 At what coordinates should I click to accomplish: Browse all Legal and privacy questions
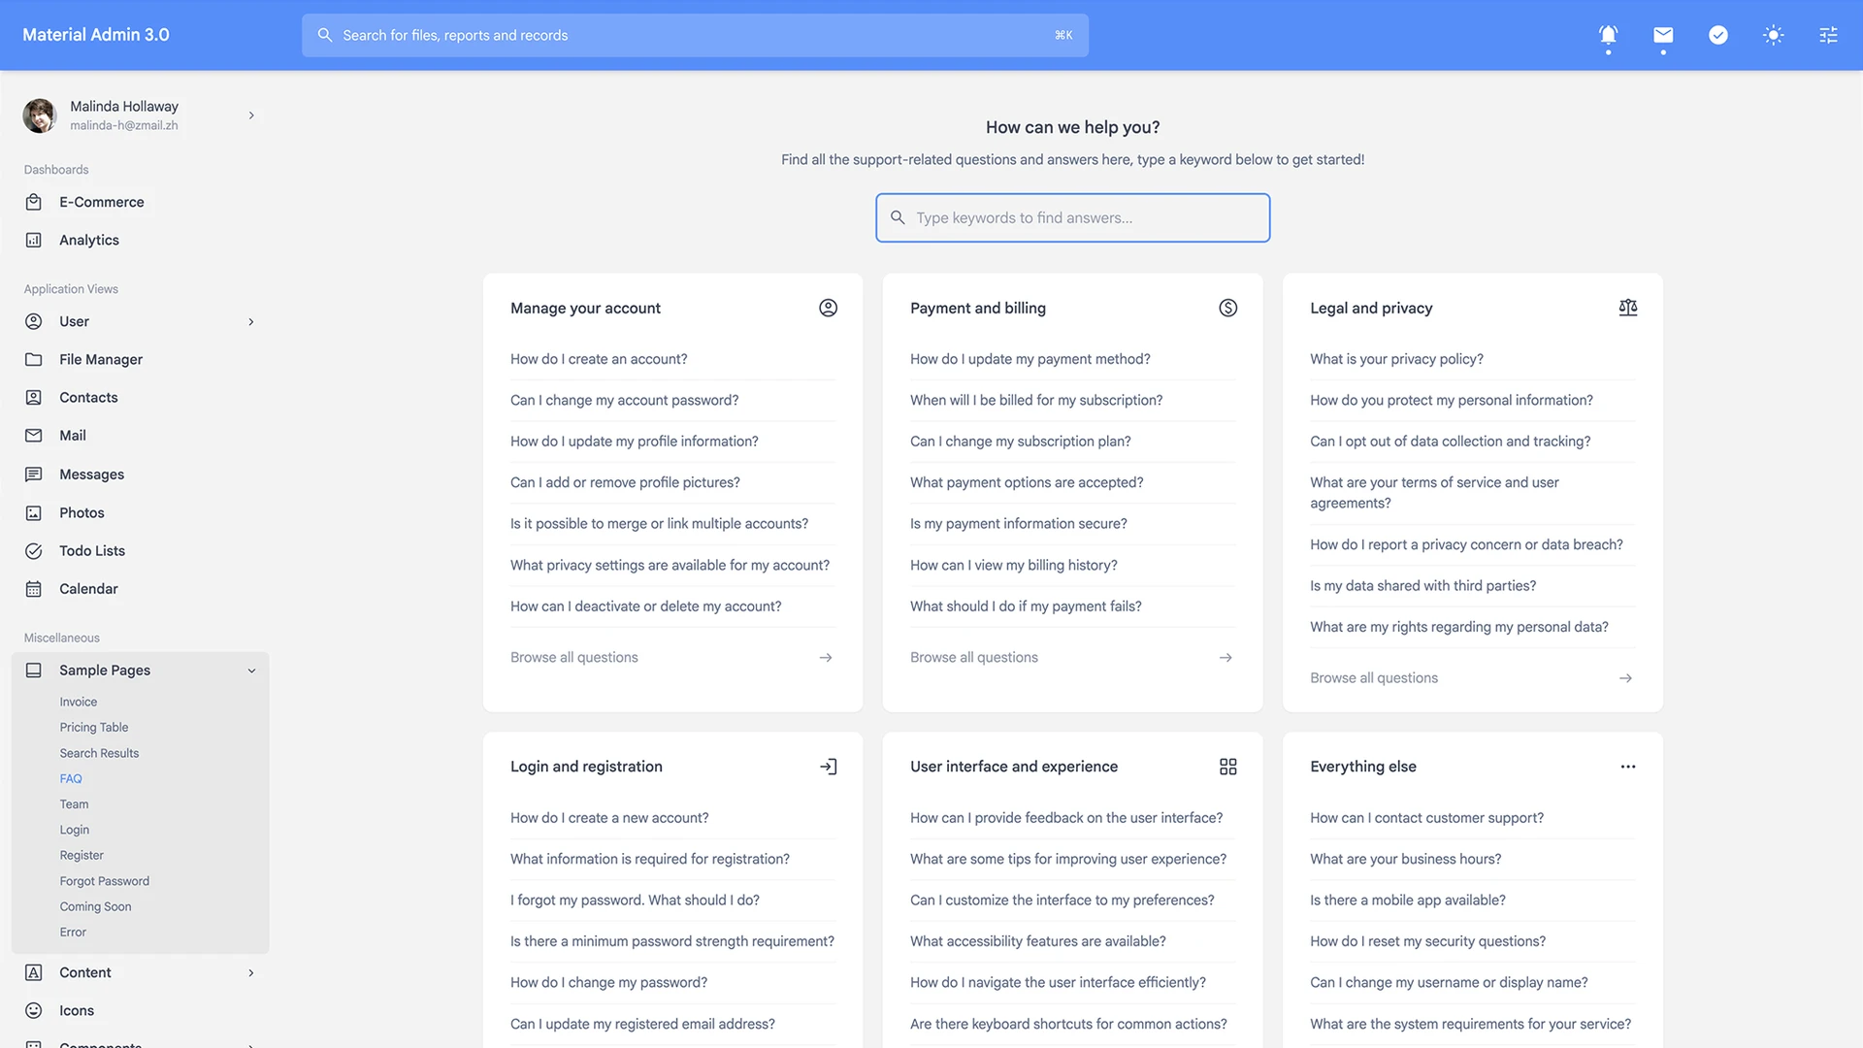[x=1471, y=677]
